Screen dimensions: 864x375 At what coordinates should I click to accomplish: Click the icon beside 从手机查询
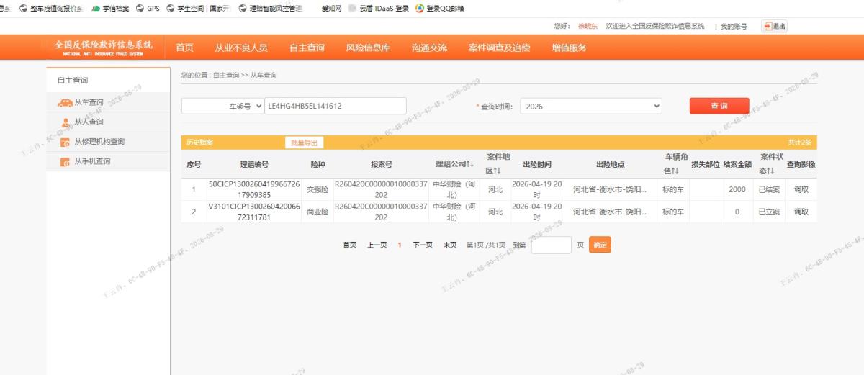click(65, 161)
